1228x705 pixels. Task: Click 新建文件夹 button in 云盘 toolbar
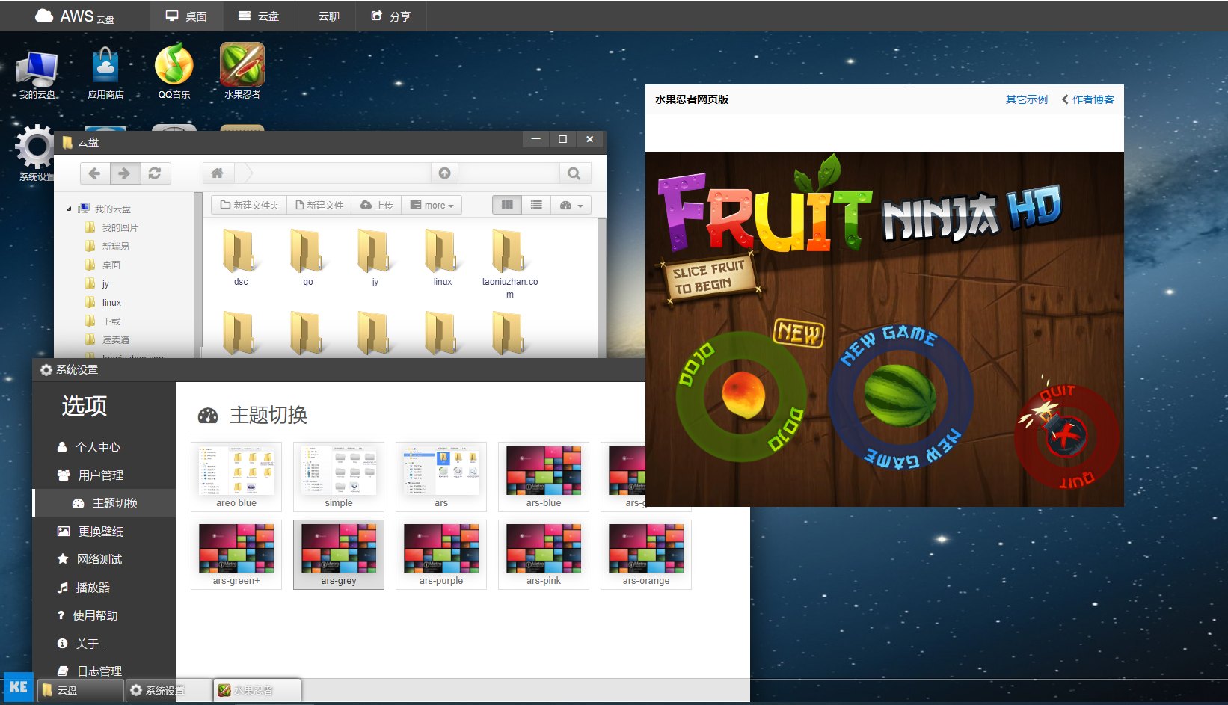(249, 205)
